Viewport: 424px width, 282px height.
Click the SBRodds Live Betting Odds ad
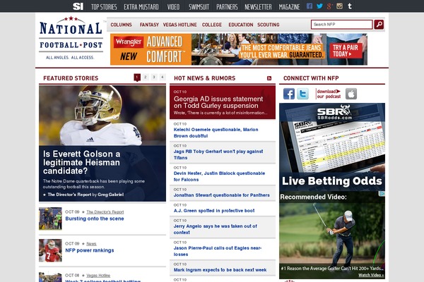tap(332, 147)
